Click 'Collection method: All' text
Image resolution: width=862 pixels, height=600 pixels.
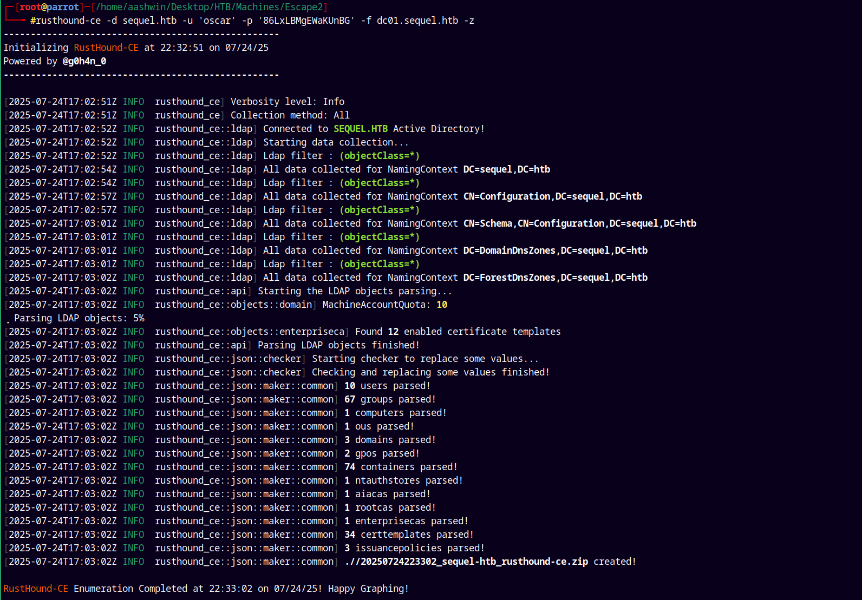pos(290,115)
